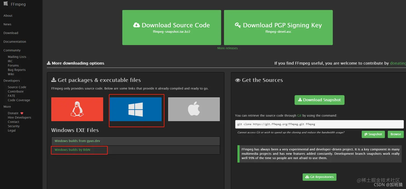Screen dimensions: 406x189
Task: Click the Download Source Code button
Action: point(172,28)
